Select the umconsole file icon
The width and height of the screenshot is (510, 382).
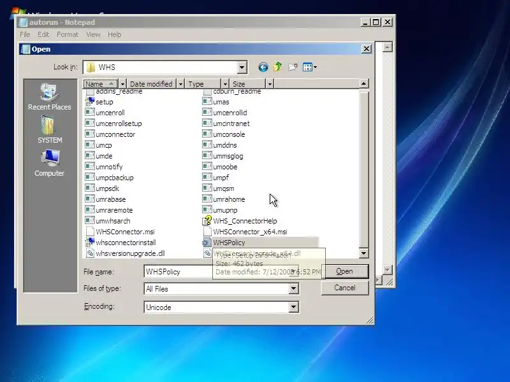(207, 134)
